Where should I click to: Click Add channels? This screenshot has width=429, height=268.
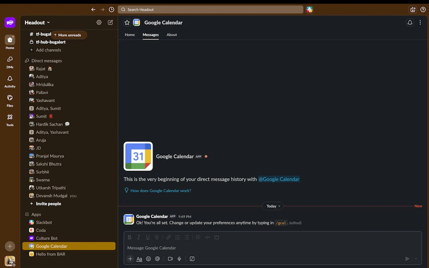(69, 50)
